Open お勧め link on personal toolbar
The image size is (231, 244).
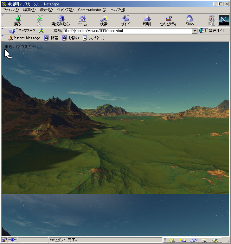(71, 38)
